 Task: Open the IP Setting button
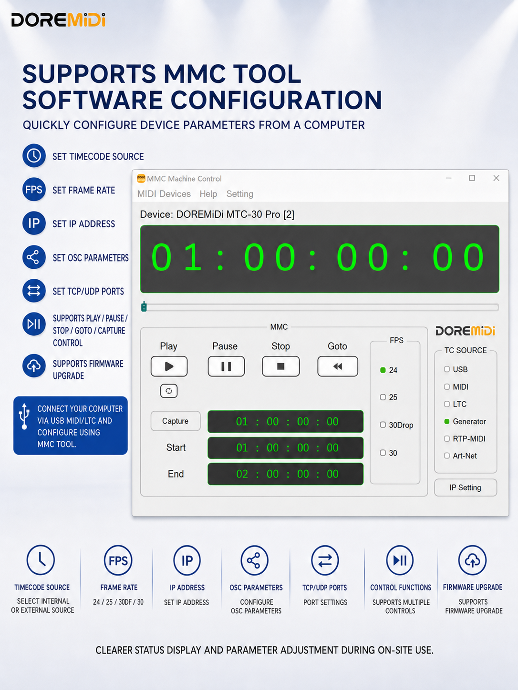coord(466,487)
